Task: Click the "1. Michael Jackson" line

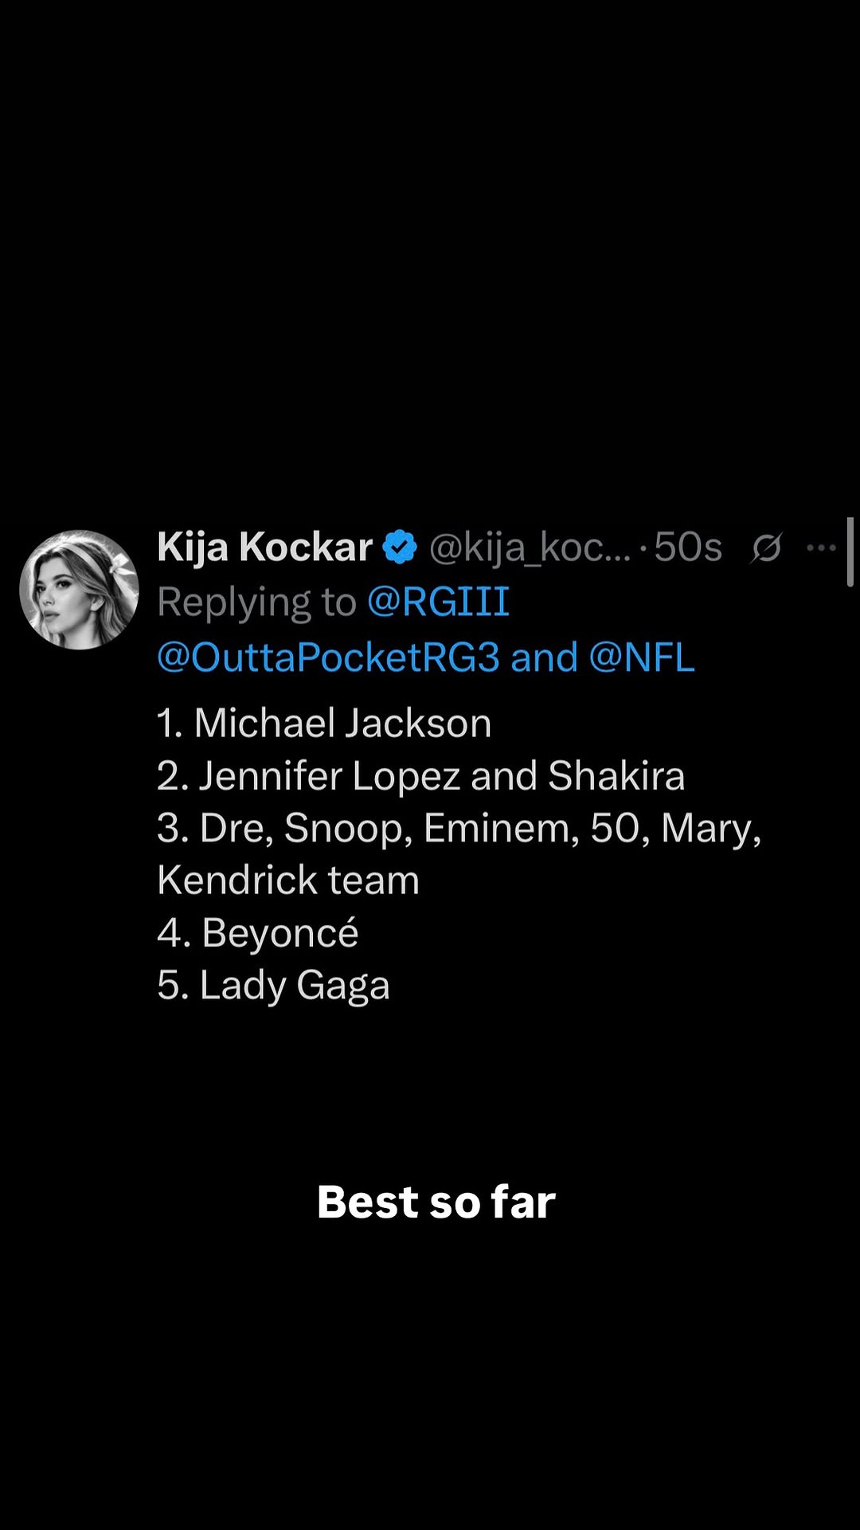Action: [324, 724]
